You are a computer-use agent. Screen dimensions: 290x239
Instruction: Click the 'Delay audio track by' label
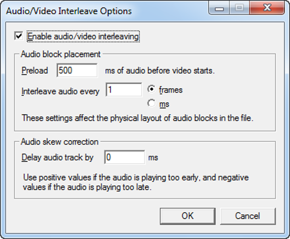pyautogui.click(x=57, y=157)
